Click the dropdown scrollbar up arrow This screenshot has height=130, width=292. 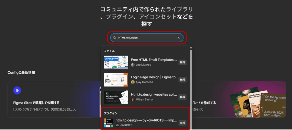point(191,48)
